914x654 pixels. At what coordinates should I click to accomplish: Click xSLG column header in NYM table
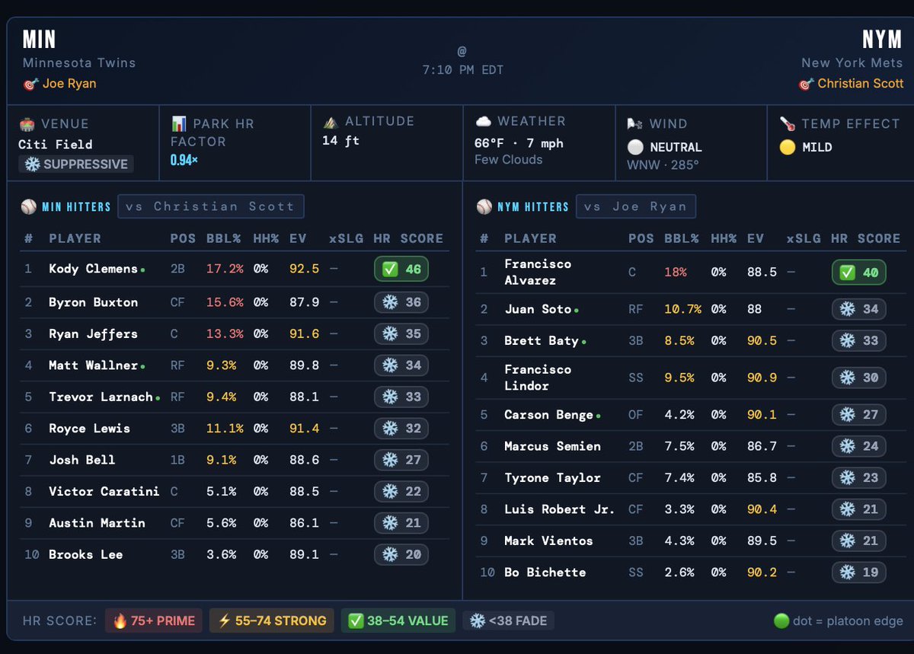point(804,238)
